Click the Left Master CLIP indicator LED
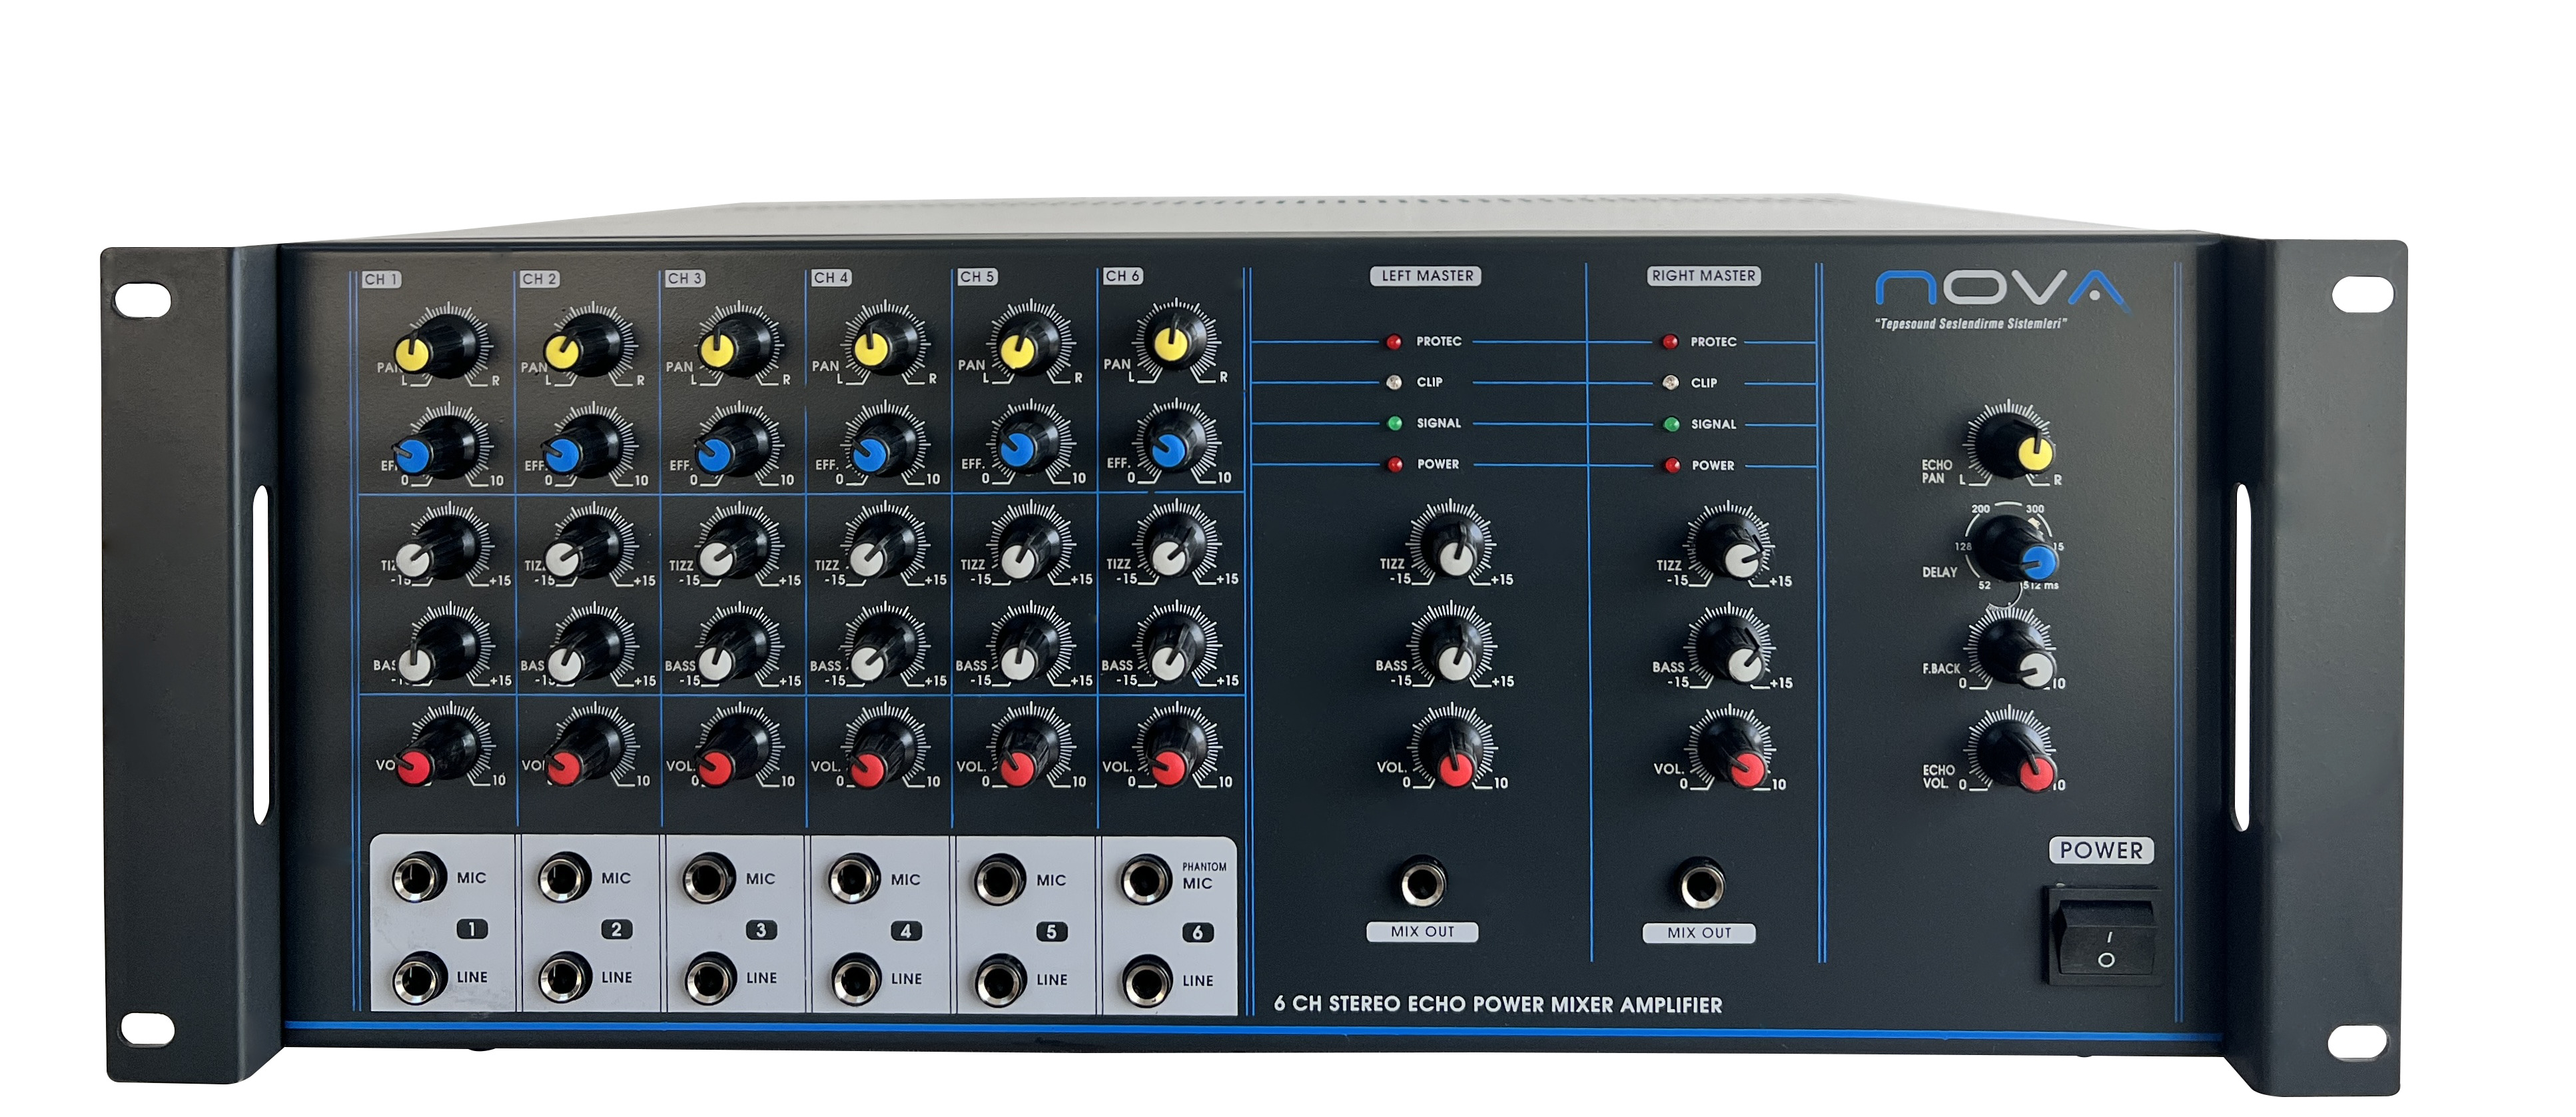The image size is (2576, 1117). (1394, 382)
